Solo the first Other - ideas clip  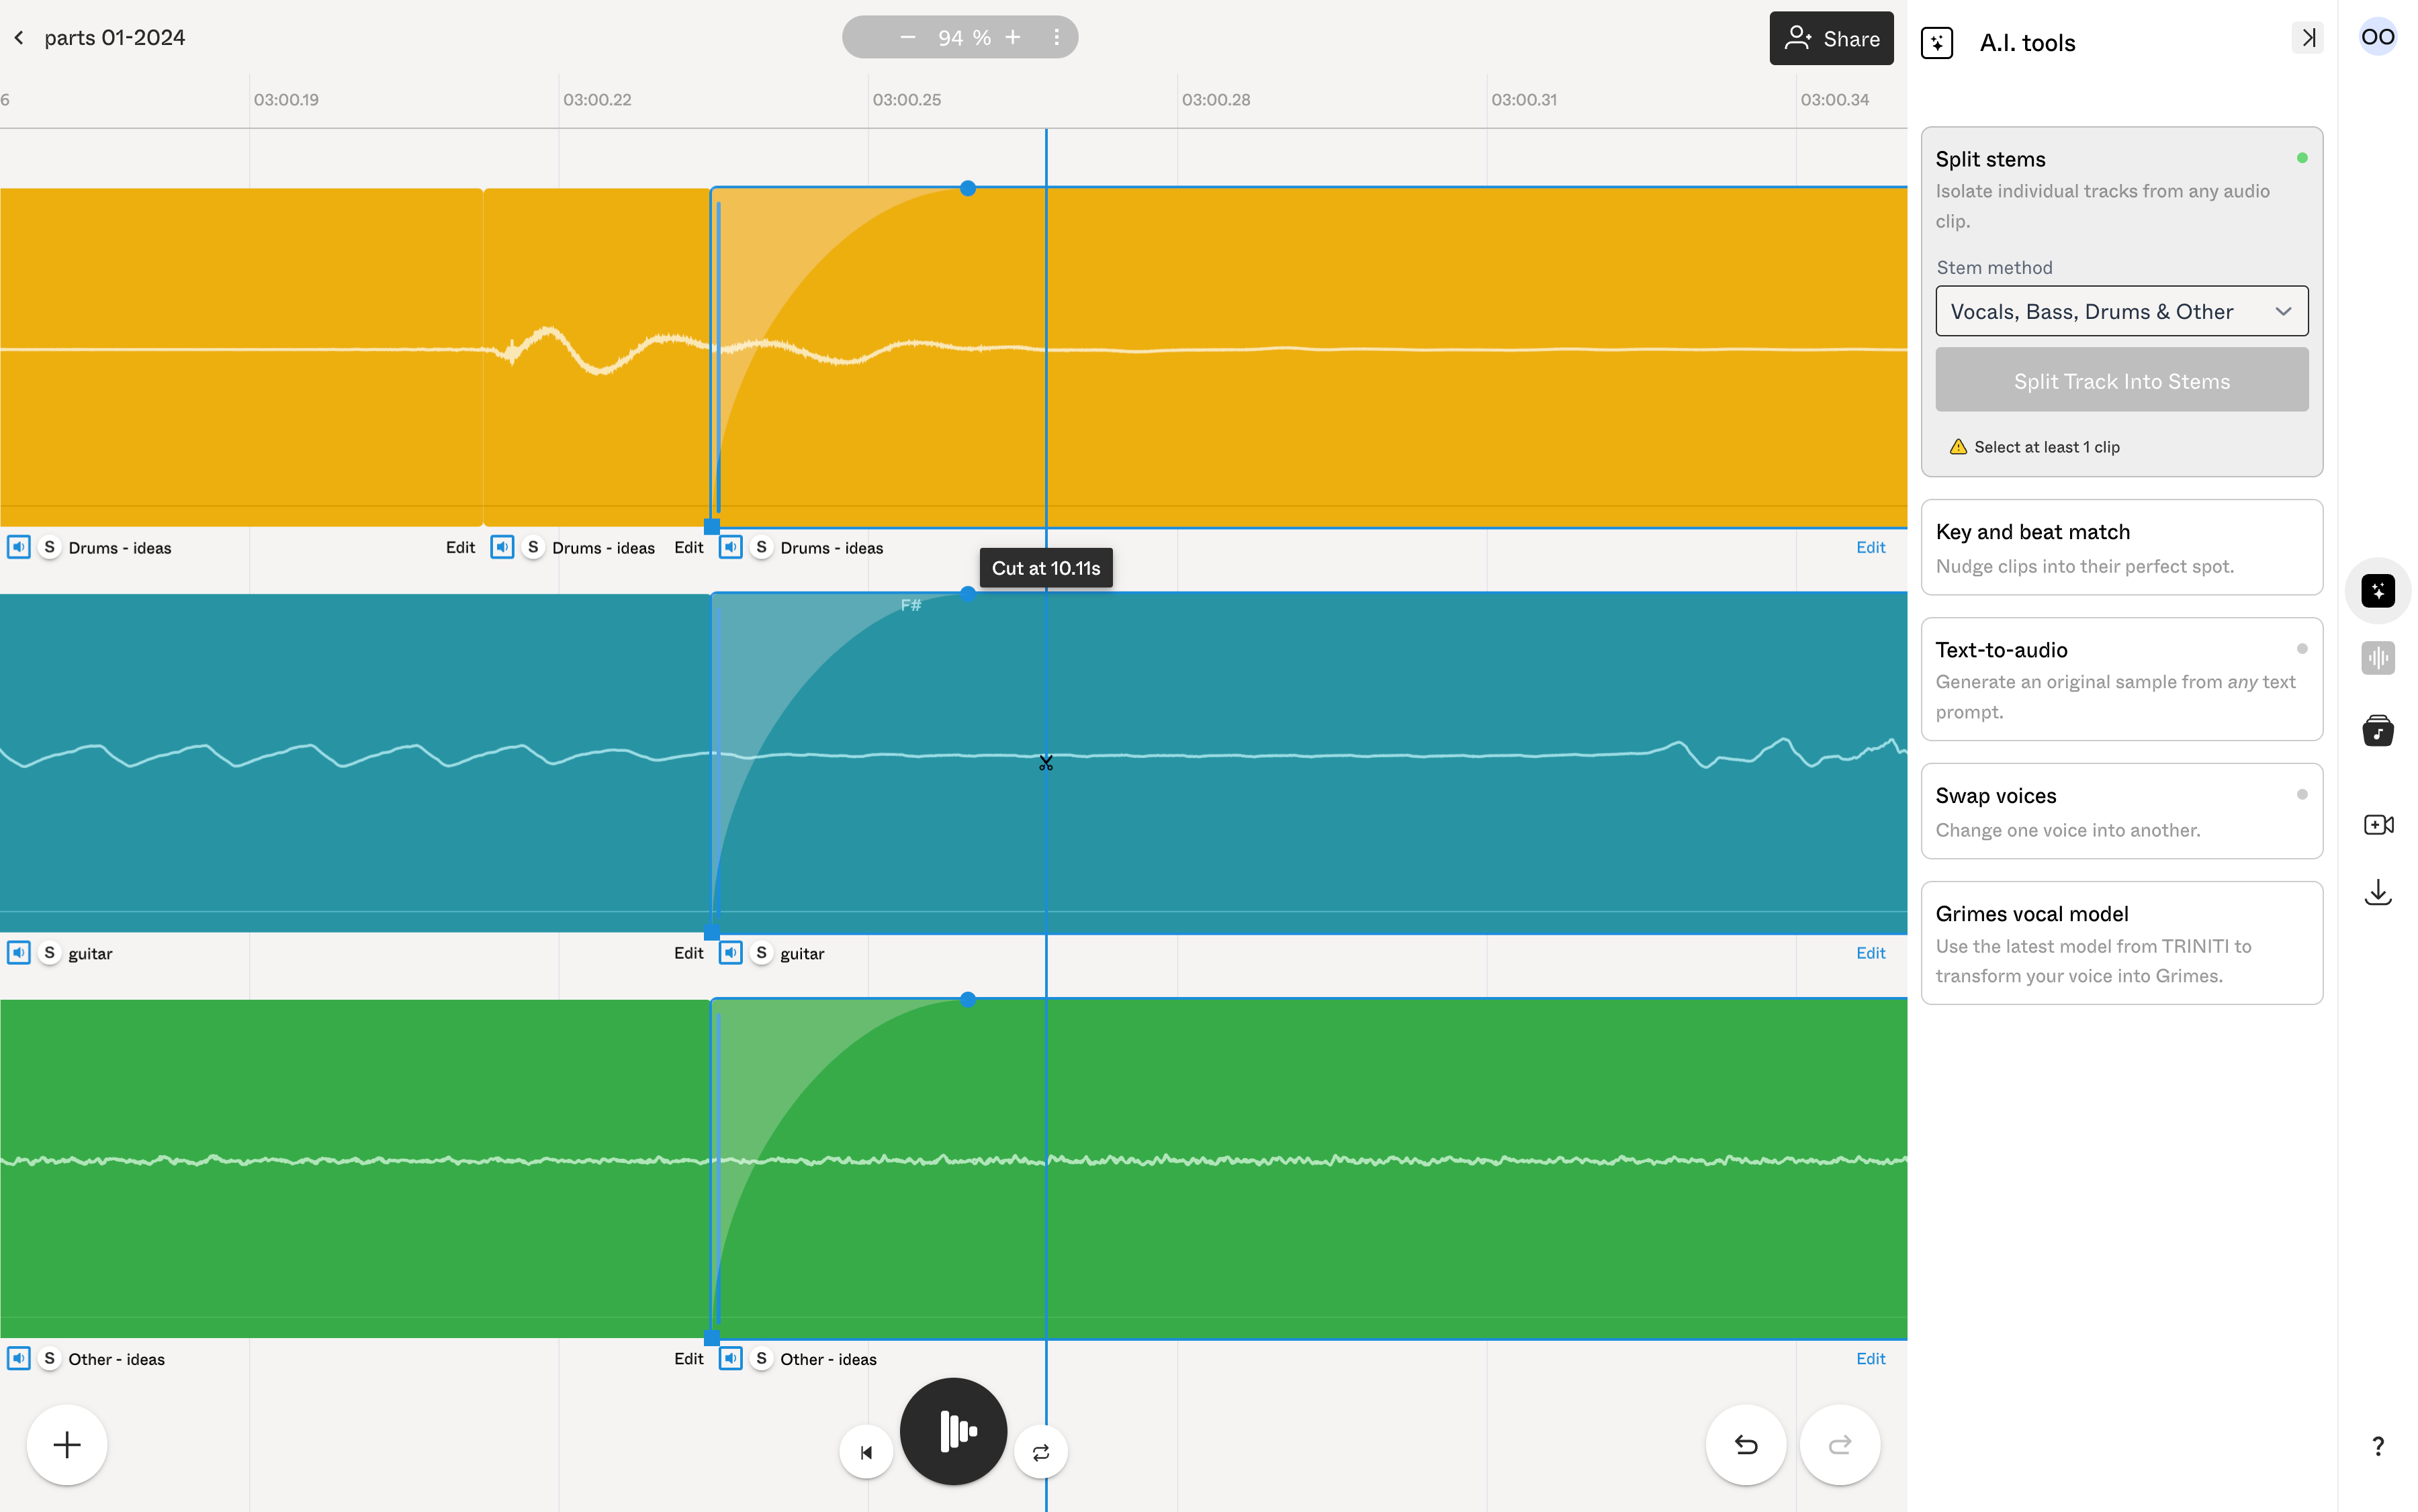click(49, 1359)
